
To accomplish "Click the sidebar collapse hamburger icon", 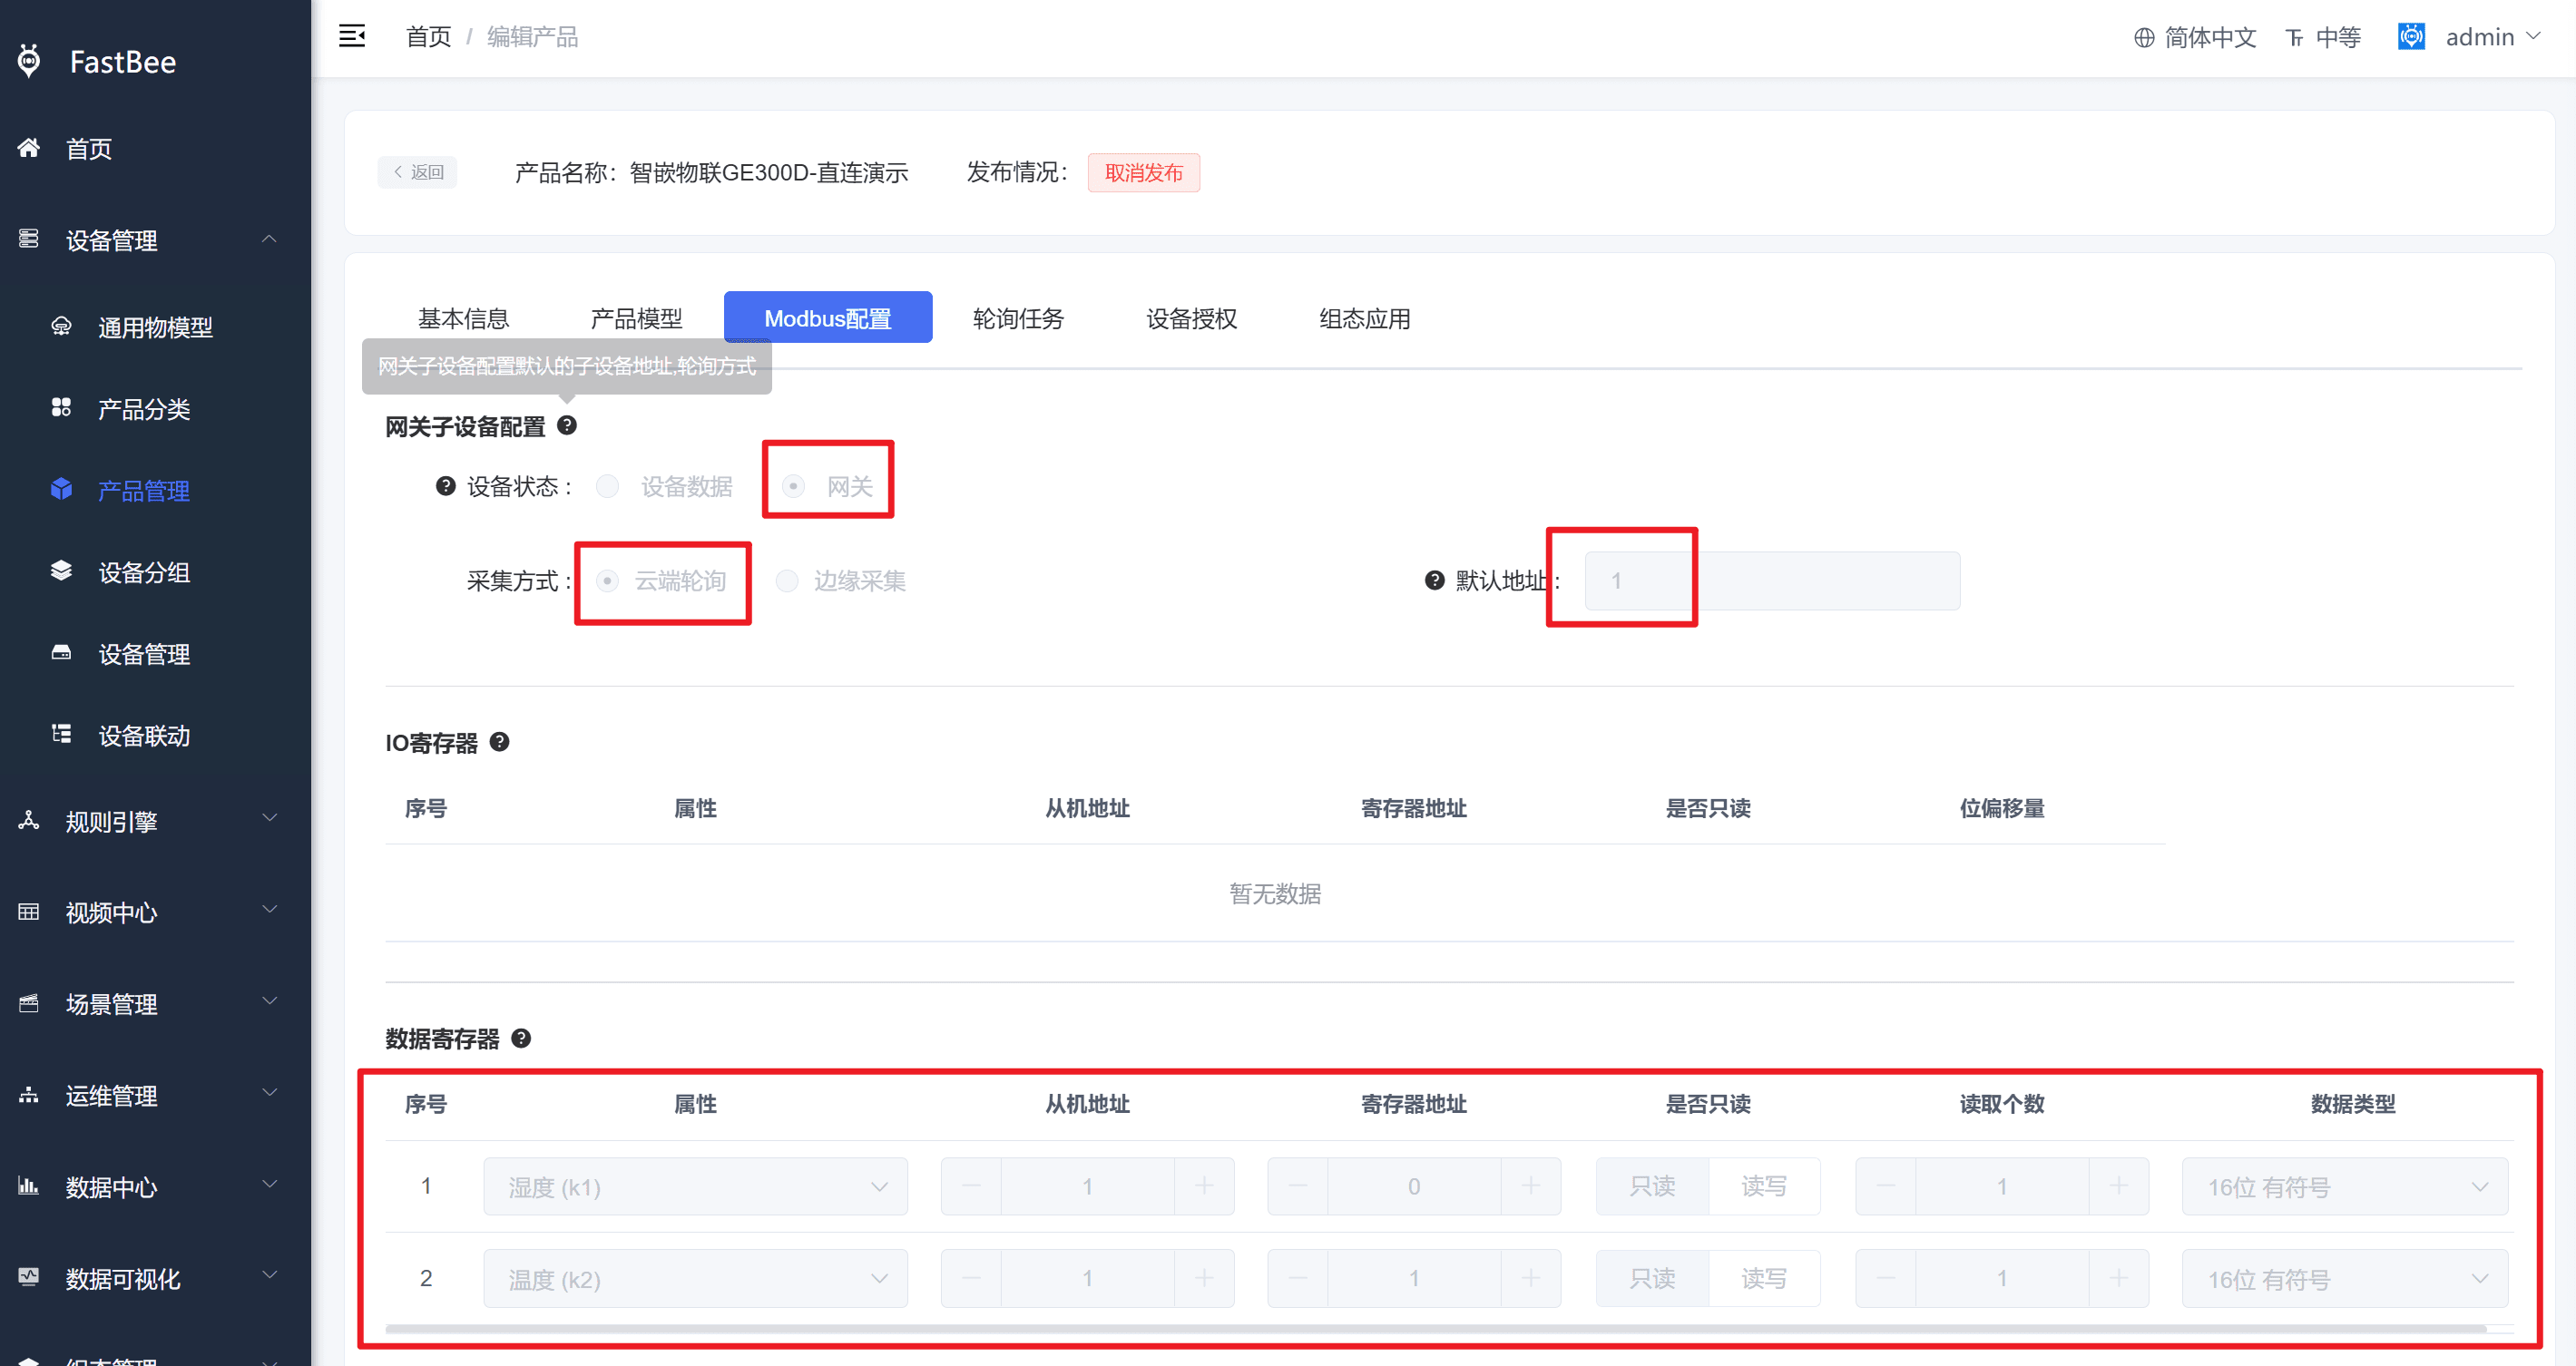I will tap(352, 37).
